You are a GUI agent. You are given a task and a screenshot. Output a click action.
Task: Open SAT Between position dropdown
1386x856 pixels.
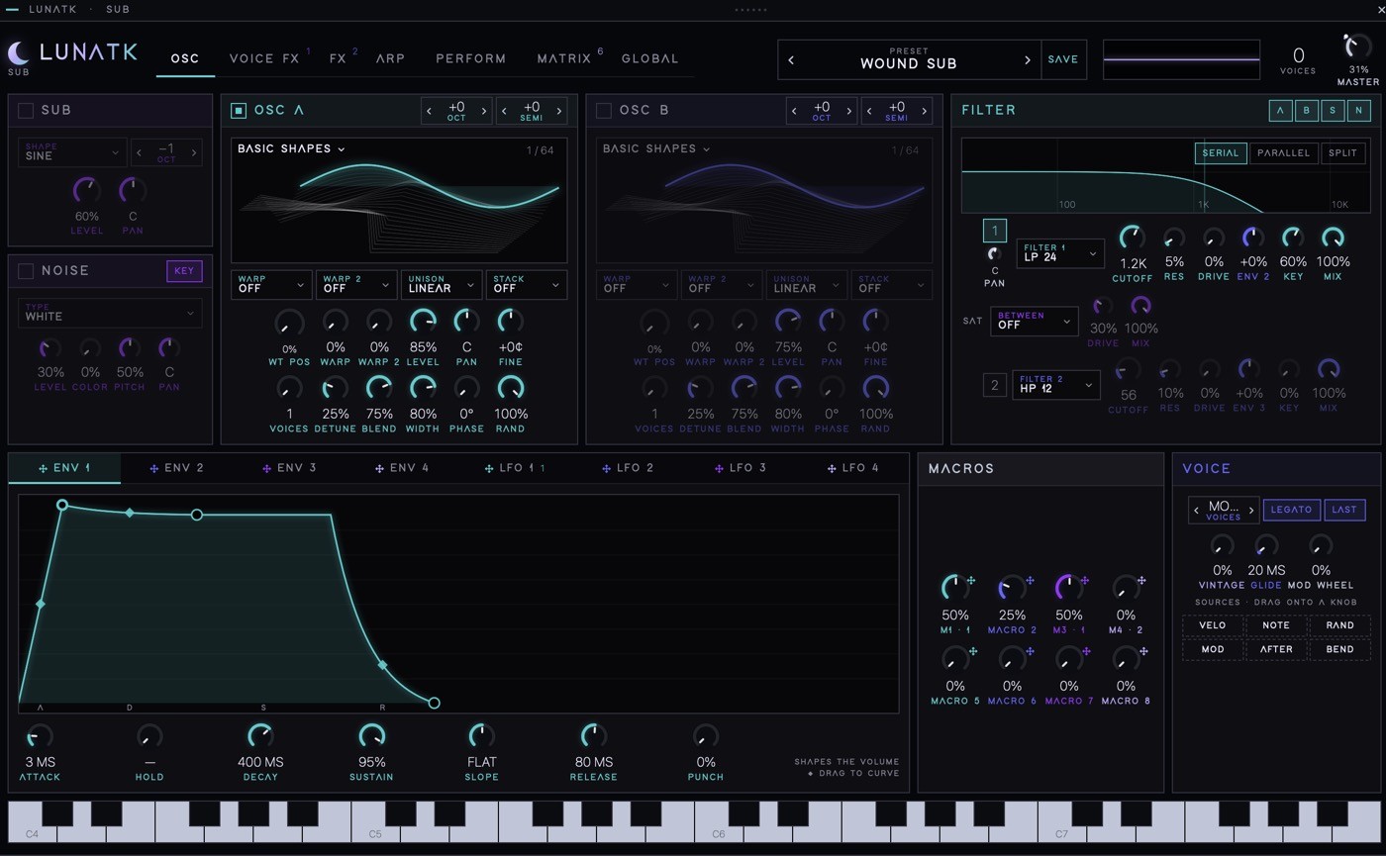point(1035,321)
